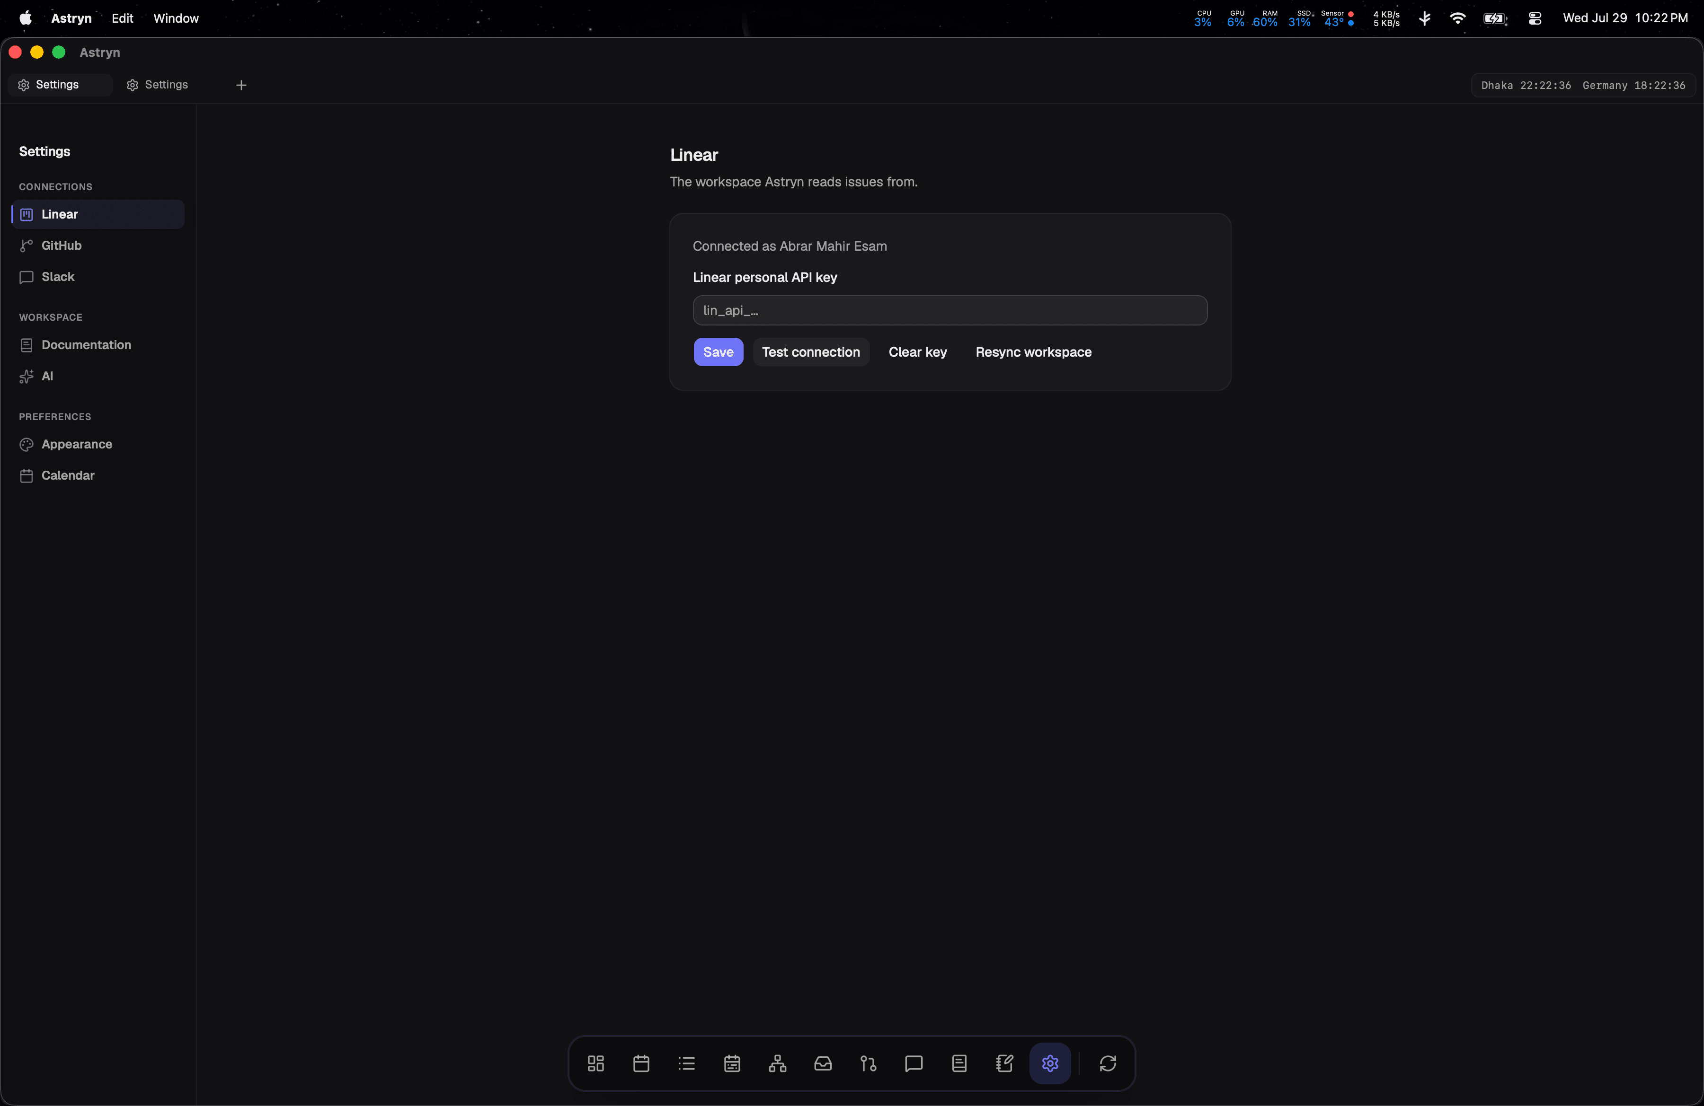Open Slack connection settings

[98, 277]
